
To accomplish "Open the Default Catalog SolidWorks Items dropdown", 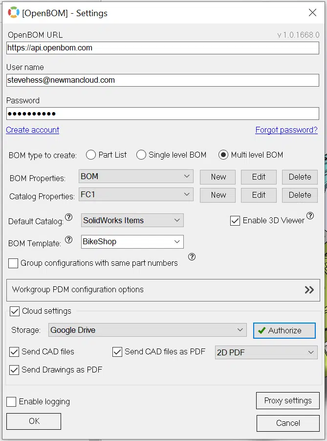I will tap(132, 220).
